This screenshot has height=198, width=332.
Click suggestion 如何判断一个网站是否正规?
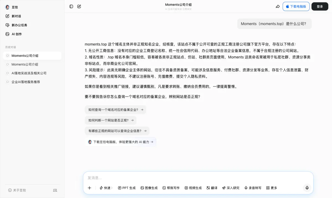click(x=111, y=120)
